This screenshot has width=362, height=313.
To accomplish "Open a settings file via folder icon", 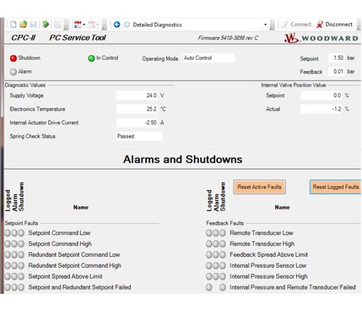I will (x=23, y=24).
